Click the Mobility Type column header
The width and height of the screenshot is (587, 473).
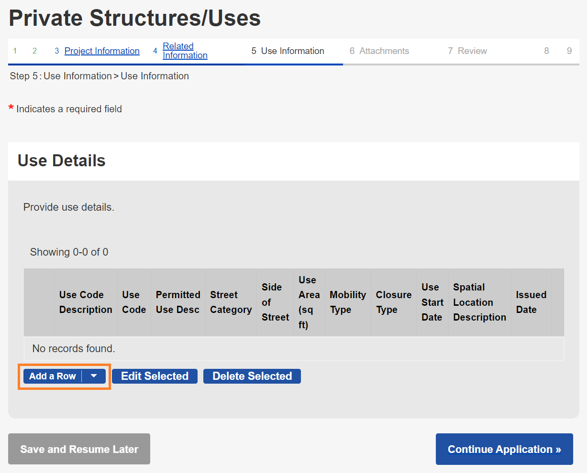348,302
